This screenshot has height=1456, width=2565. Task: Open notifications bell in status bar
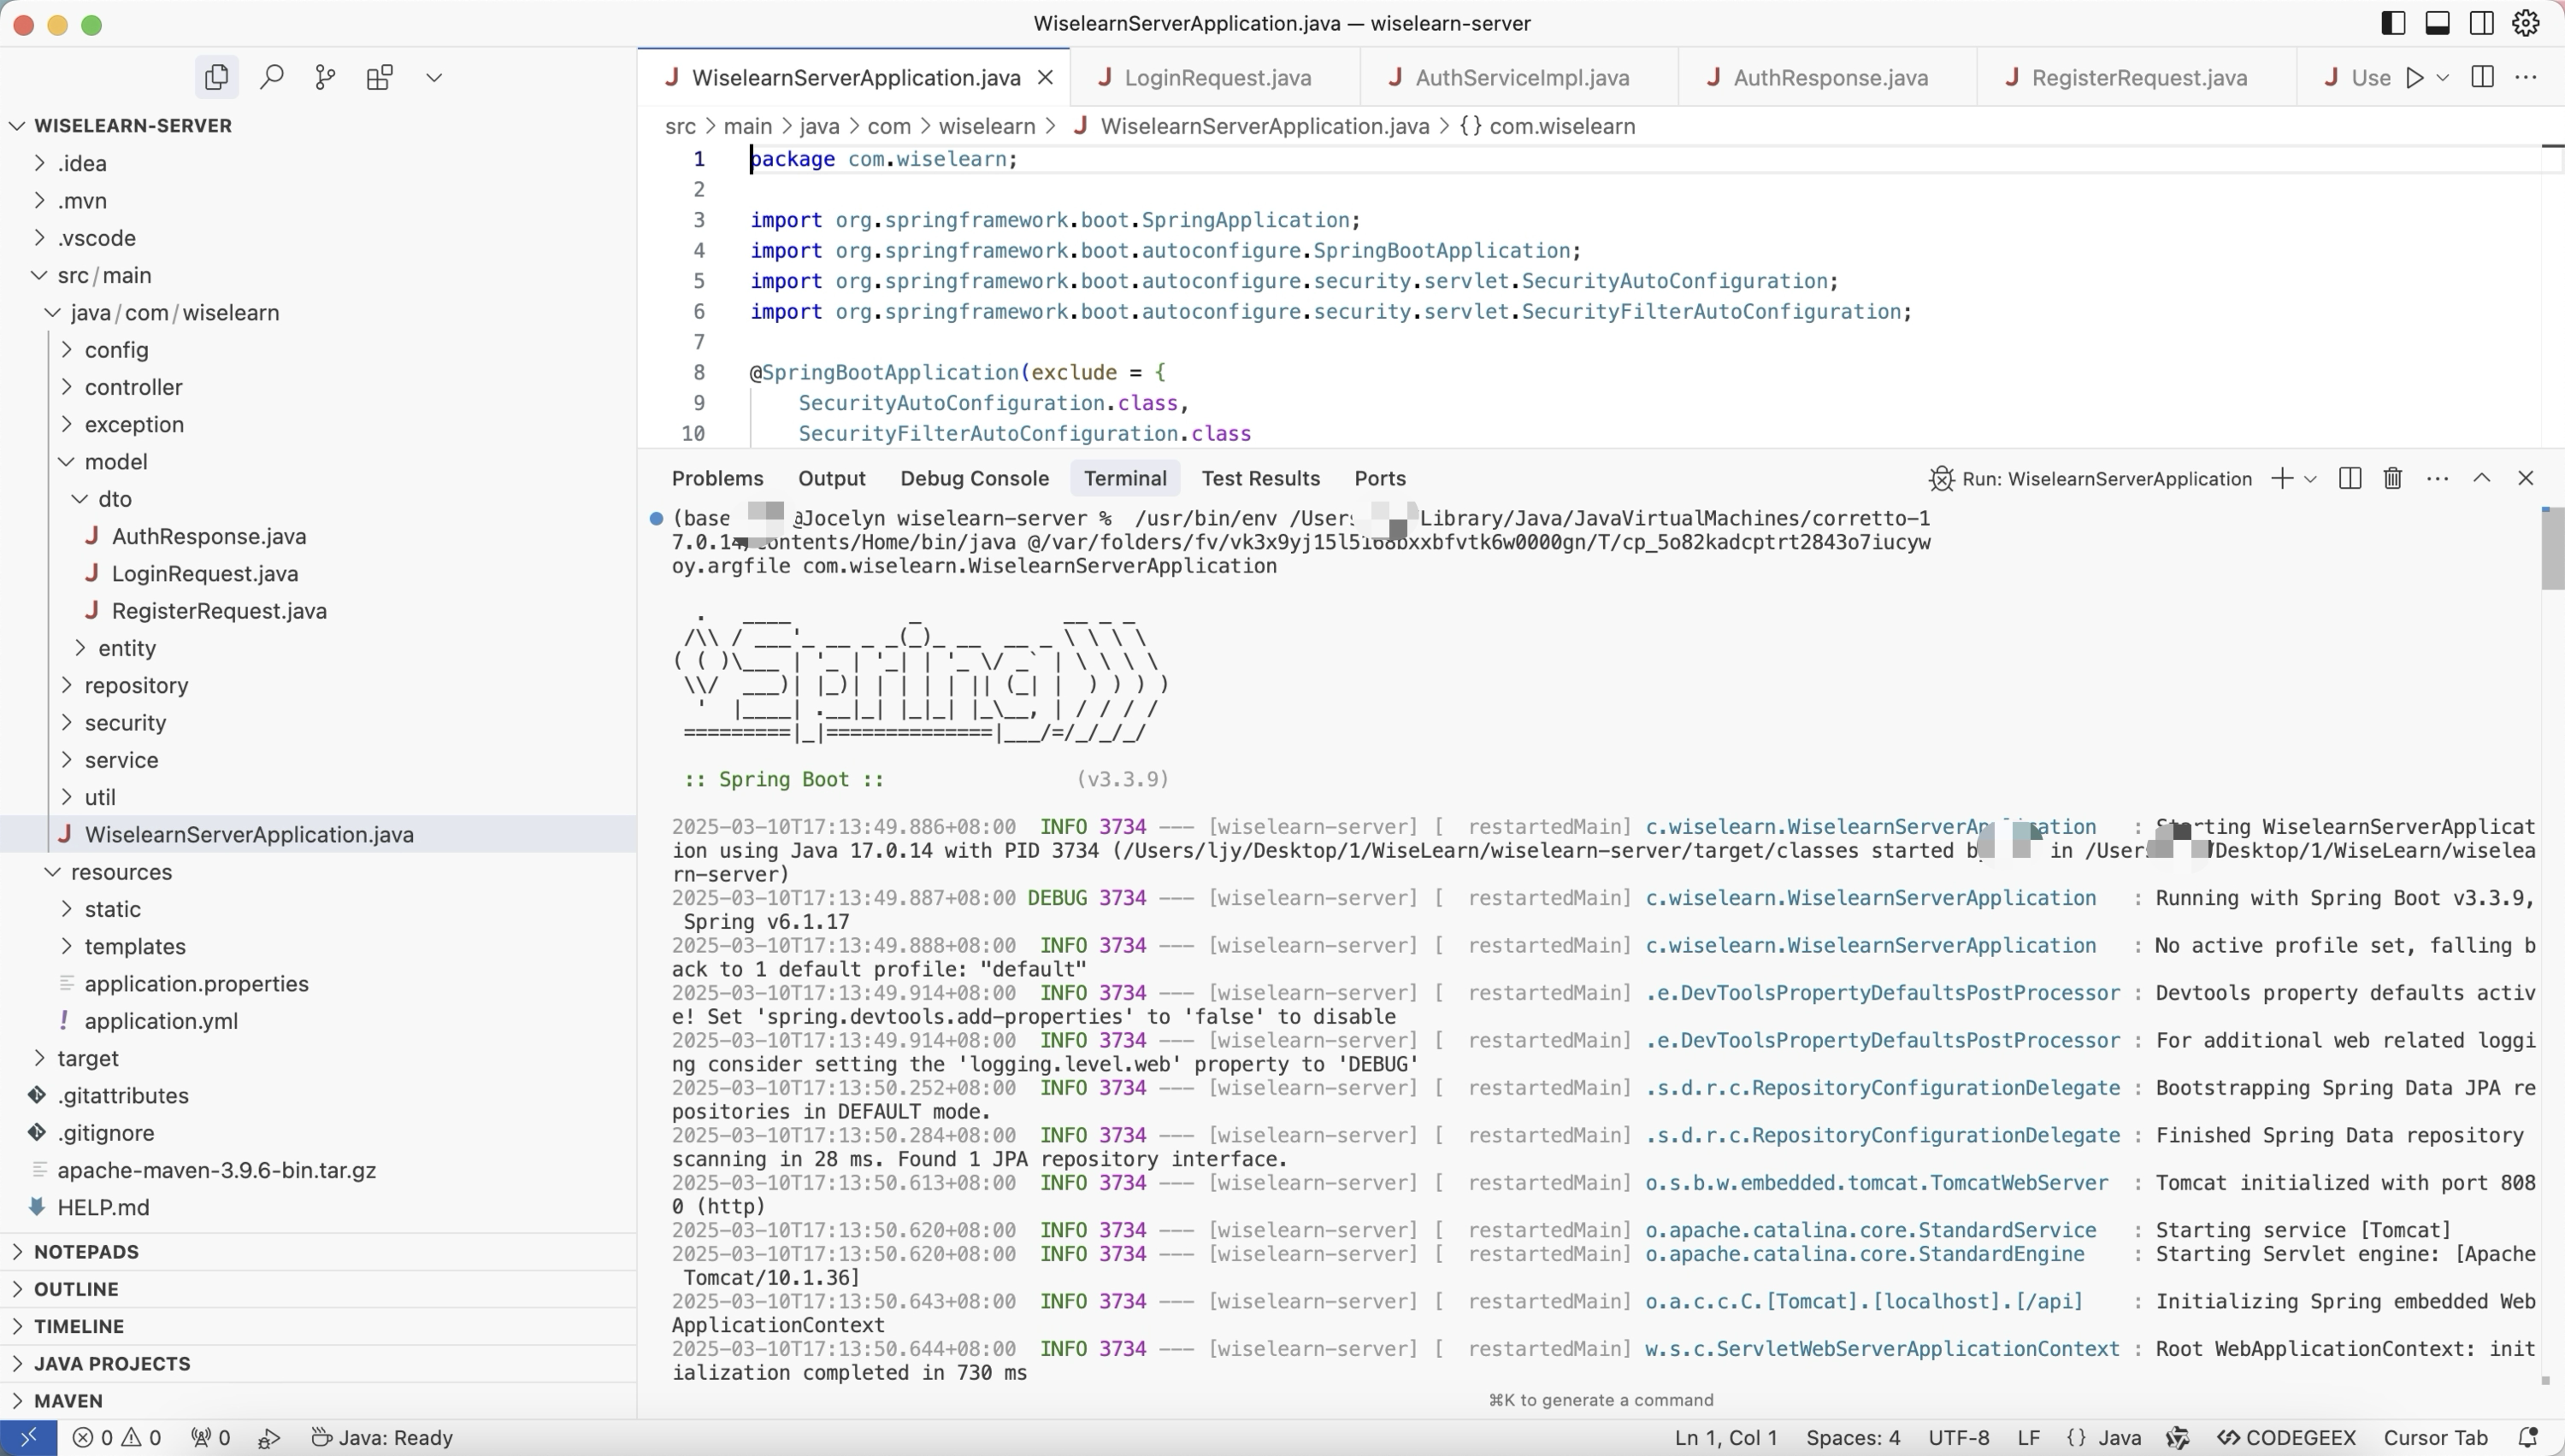coord(2528,1438)
